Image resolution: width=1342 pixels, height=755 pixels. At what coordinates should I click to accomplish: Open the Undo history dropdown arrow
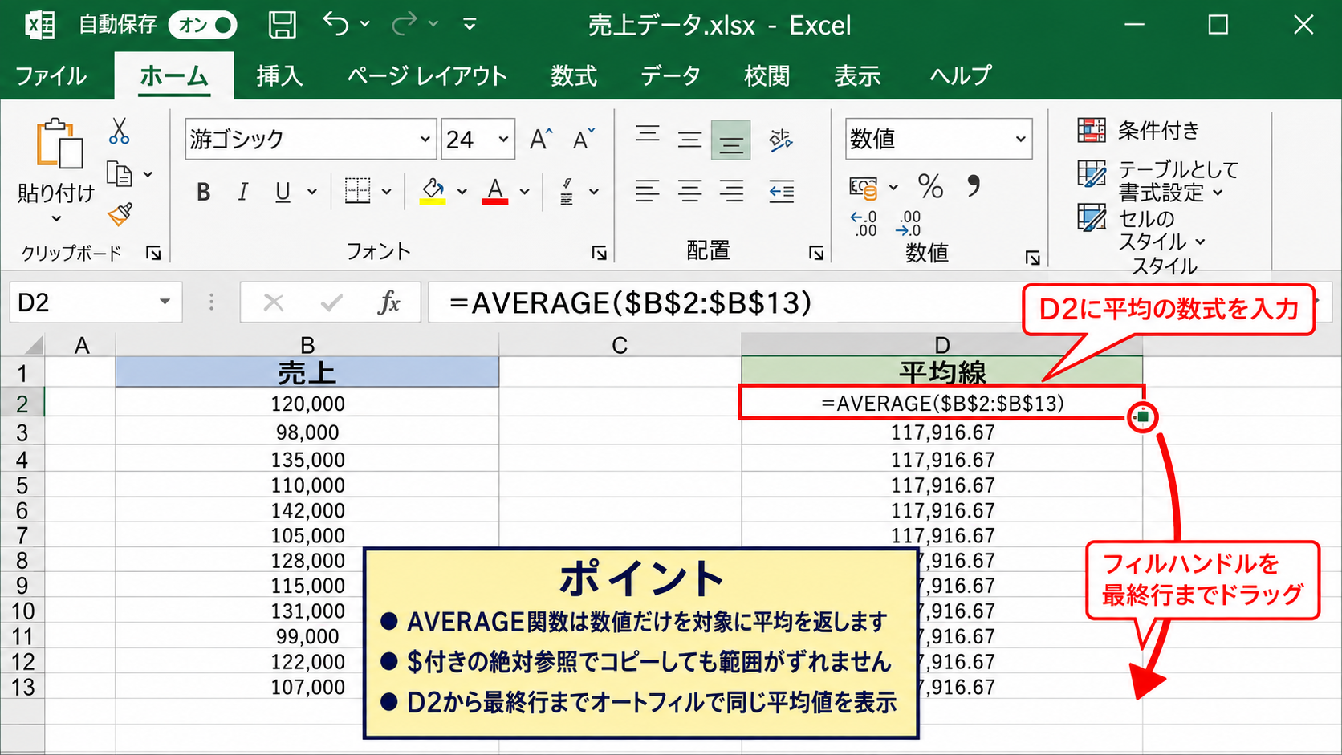(365, 25)
